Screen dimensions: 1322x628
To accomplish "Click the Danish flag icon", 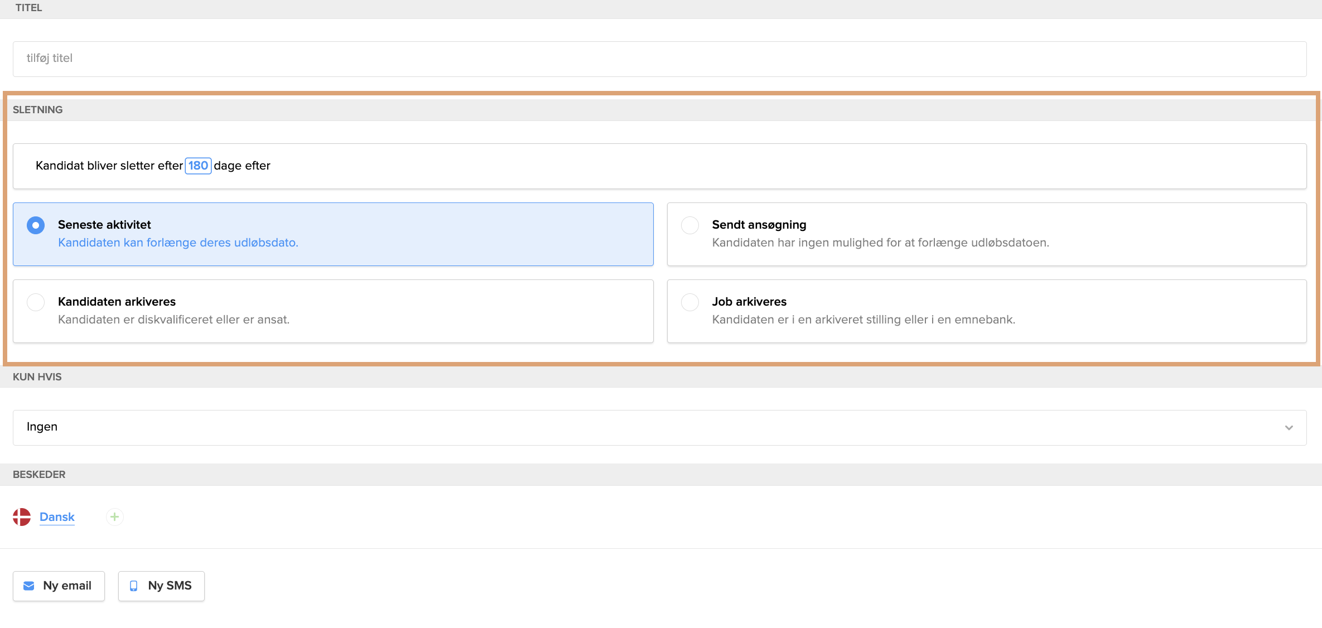I will tap(22, 517).
